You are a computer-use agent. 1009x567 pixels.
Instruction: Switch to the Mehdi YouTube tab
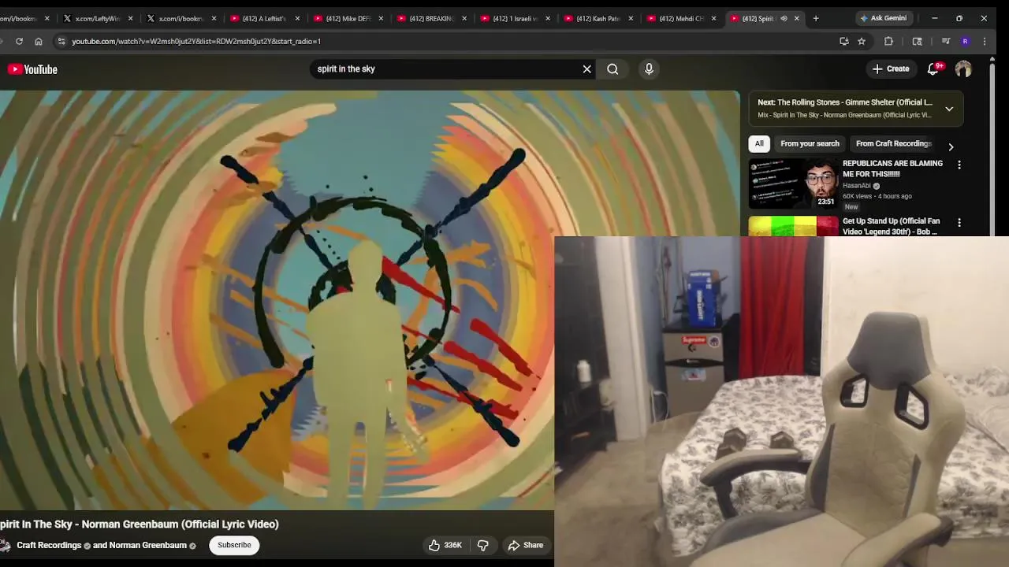click(680, 18)
